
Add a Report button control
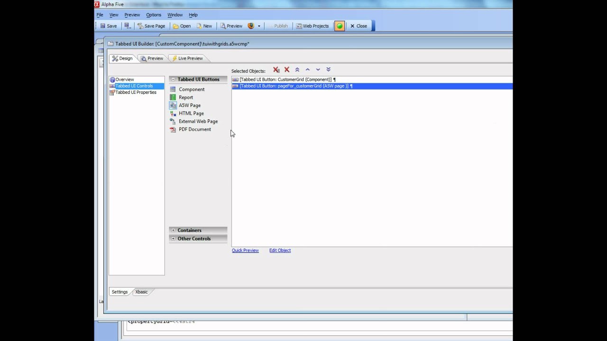(182, 98)
